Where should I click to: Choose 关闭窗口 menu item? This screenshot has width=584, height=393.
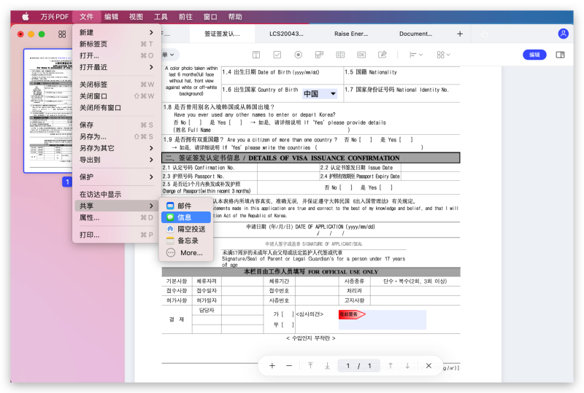(x=117, y=96)
